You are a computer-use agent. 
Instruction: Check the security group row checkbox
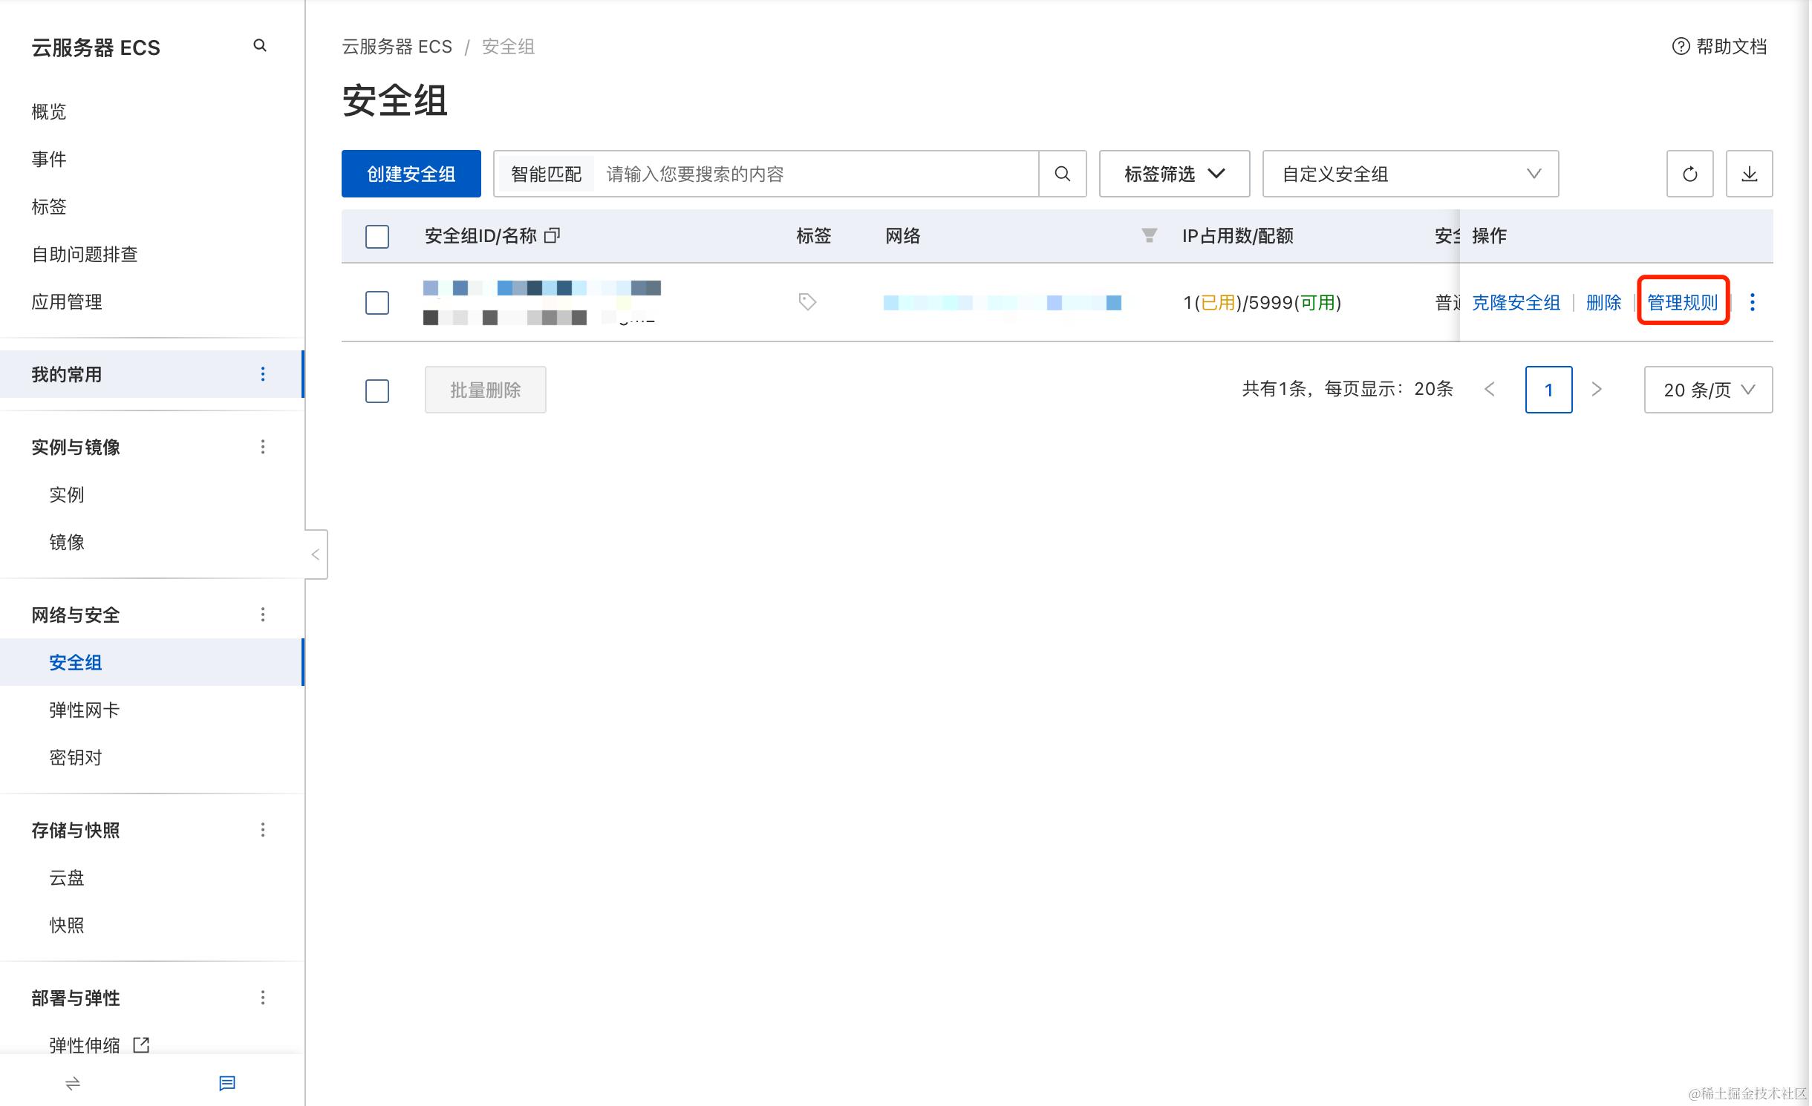tap(377, 303)
